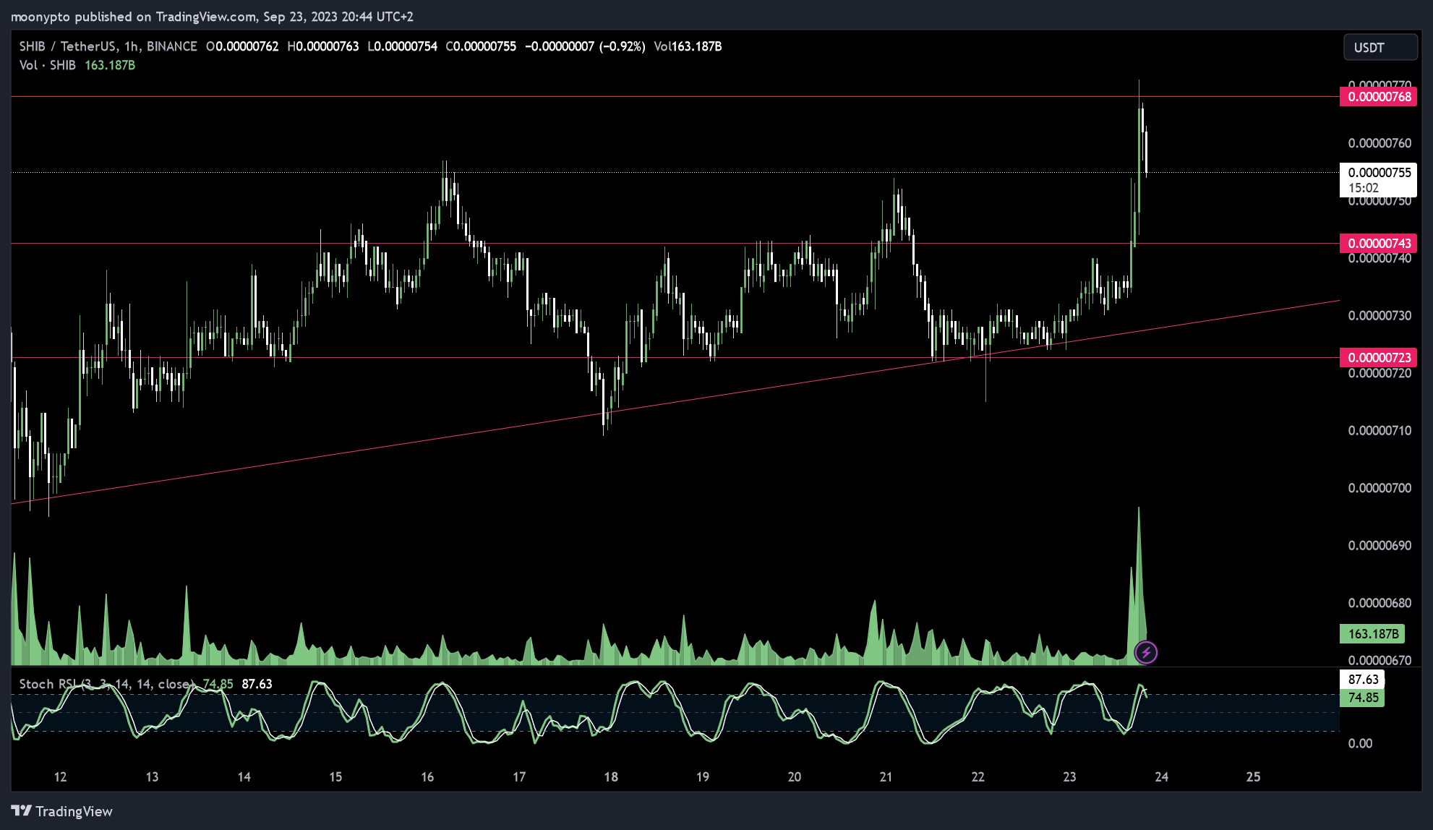Click date label 25 on time axis
The height and width of the screenshot is (830, 1433).
(1253, 776)
